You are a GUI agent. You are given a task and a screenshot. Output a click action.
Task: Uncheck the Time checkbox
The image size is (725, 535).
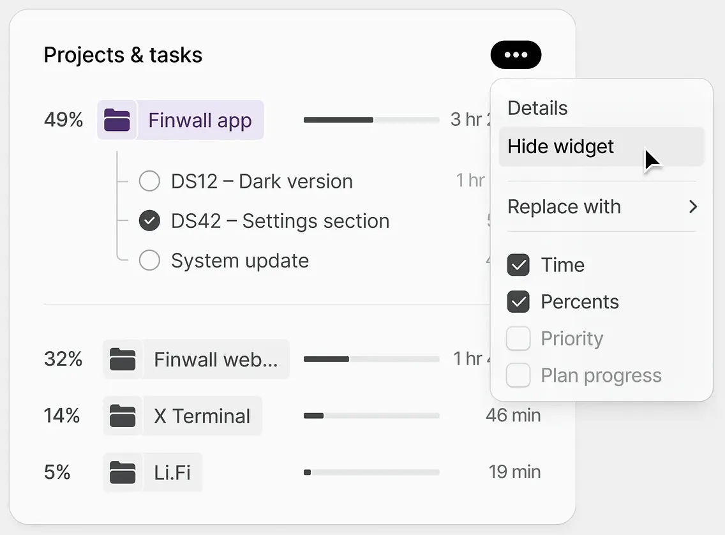coord(518,265)
